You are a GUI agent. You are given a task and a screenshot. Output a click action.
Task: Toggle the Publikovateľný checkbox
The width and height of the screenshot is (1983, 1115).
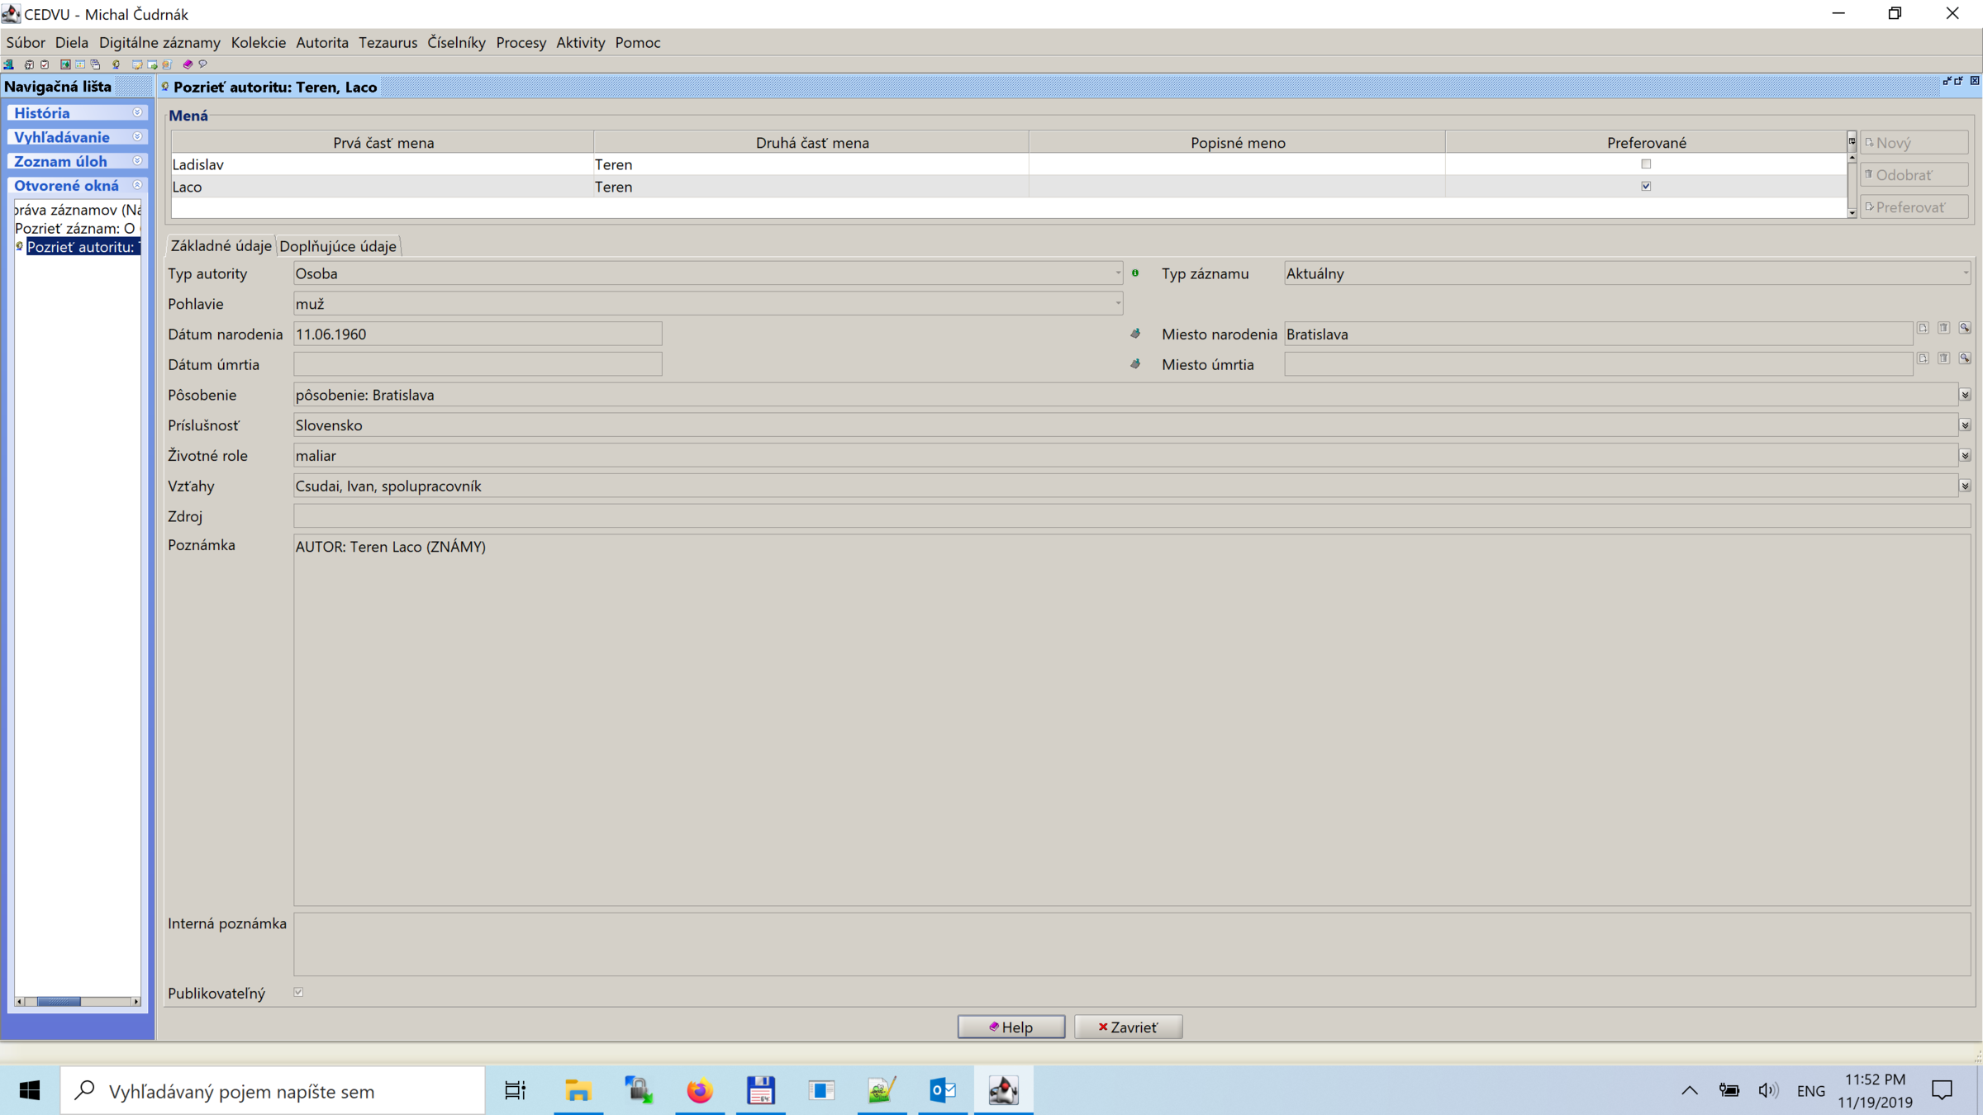pyautogui.click(x=298, y=992)
